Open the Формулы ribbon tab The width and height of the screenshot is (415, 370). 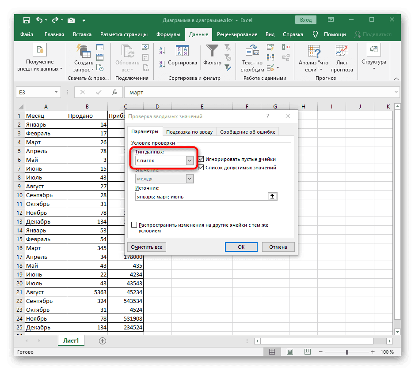point(168,34)
